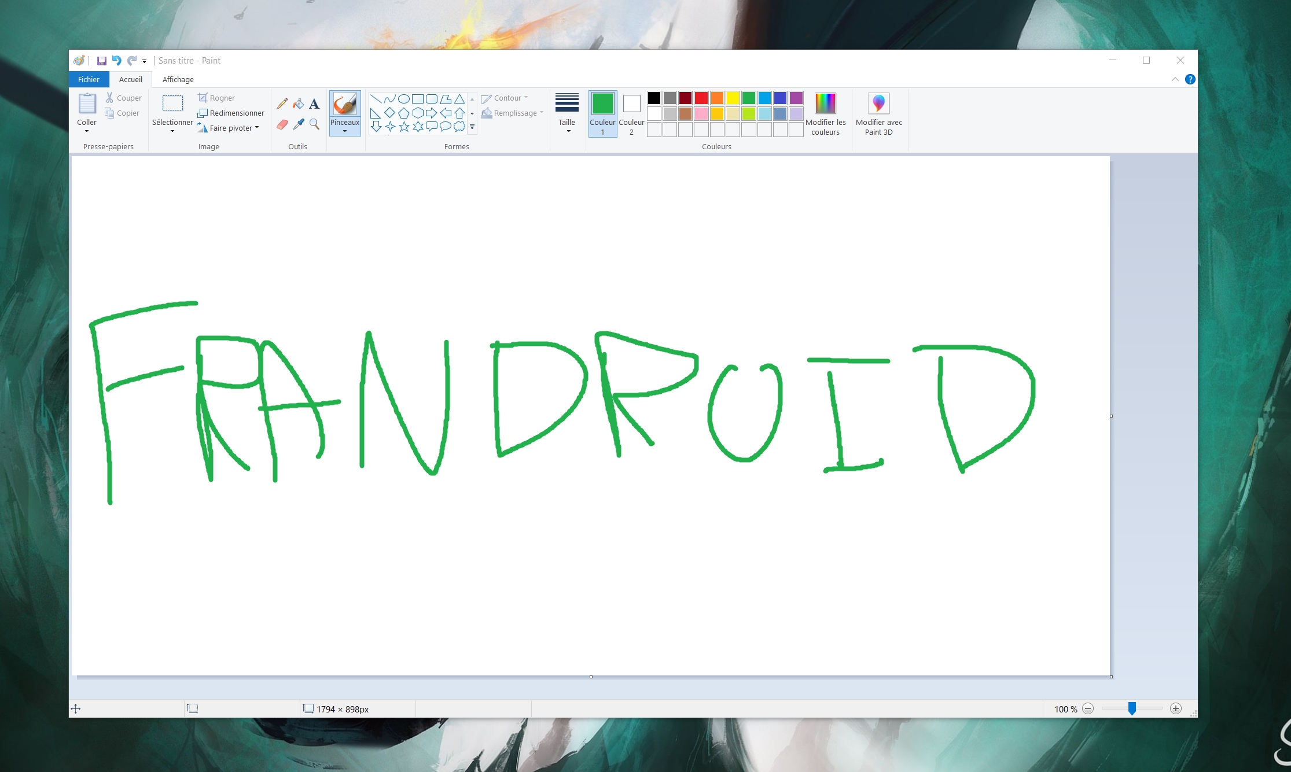1291x772 pixels.
Task: Set Couleur 2 as active color
Action: pos(631,113)
